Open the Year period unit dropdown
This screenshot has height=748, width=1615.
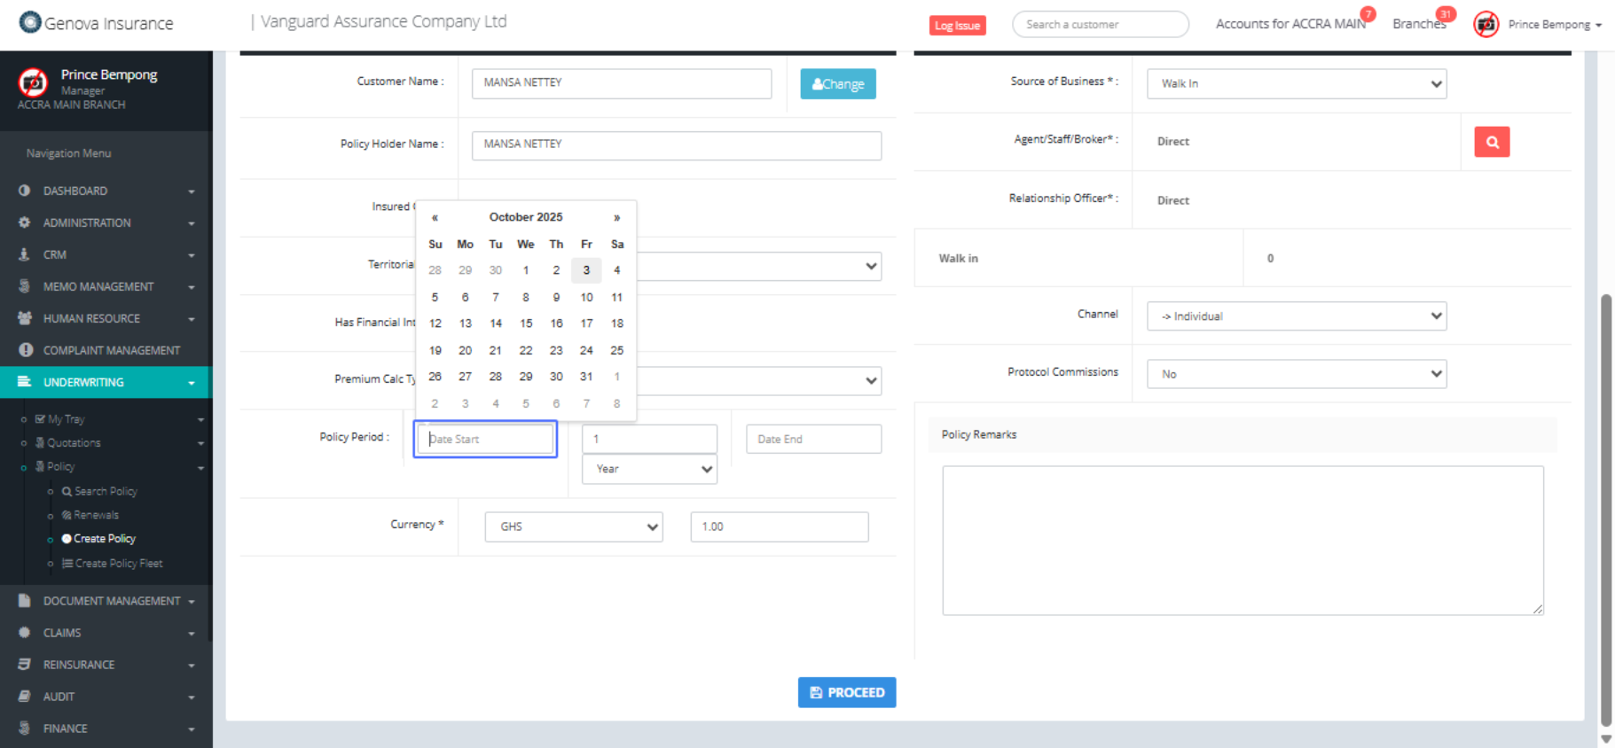649,469
